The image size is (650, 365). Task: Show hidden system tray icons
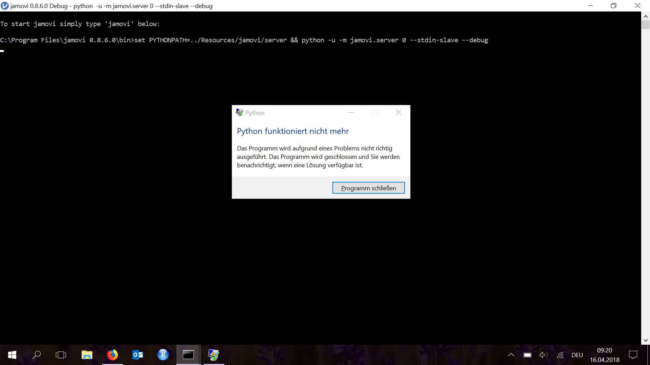point(511,355)
